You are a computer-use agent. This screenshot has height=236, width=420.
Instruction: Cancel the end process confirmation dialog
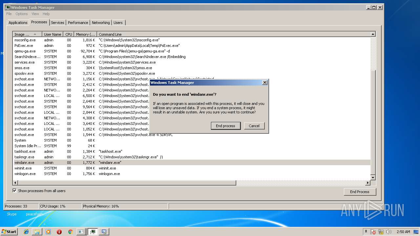tap(254, 126)
